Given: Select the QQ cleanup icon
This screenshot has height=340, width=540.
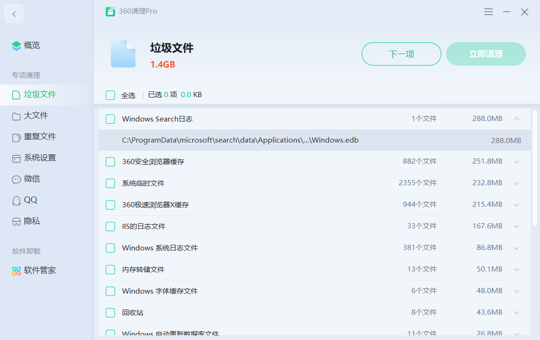Looking at the screenshot, I should click(x=16, y=200).
